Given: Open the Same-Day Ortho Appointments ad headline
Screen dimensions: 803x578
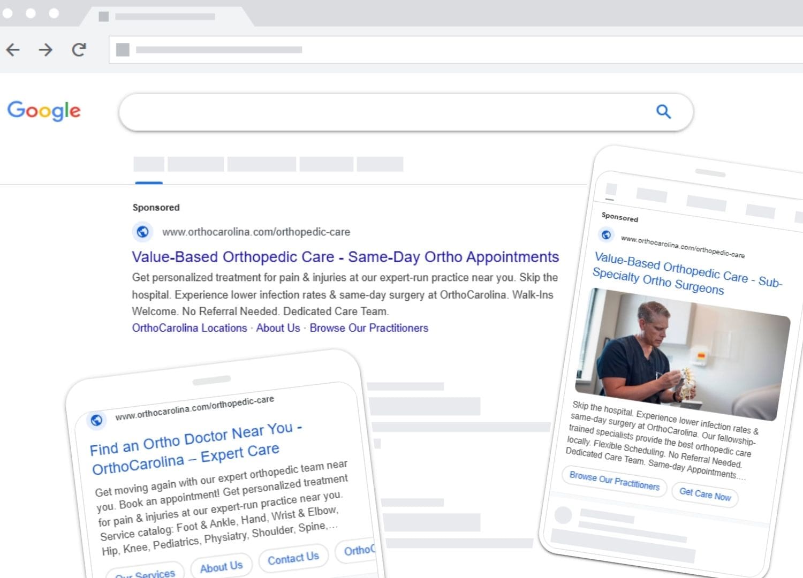Looking at the screenshot, I should coord(345,257).
